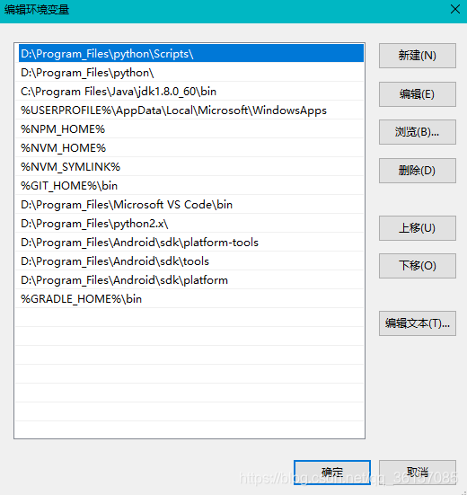Click the 删除(D) button
Screen dimensions: 467x495
coord(417,171)
